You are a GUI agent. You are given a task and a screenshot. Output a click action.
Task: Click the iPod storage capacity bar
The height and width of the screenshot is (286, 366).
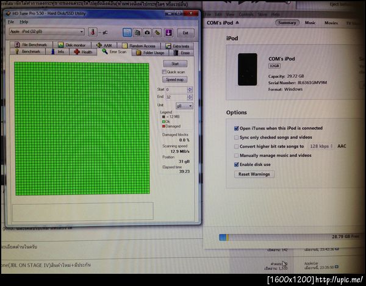290,237
